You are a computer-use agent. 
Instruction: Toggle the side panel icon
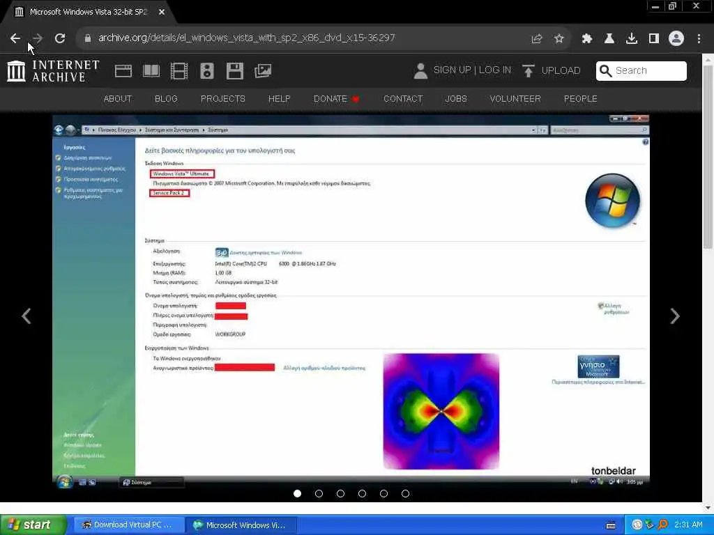(654, 39)
